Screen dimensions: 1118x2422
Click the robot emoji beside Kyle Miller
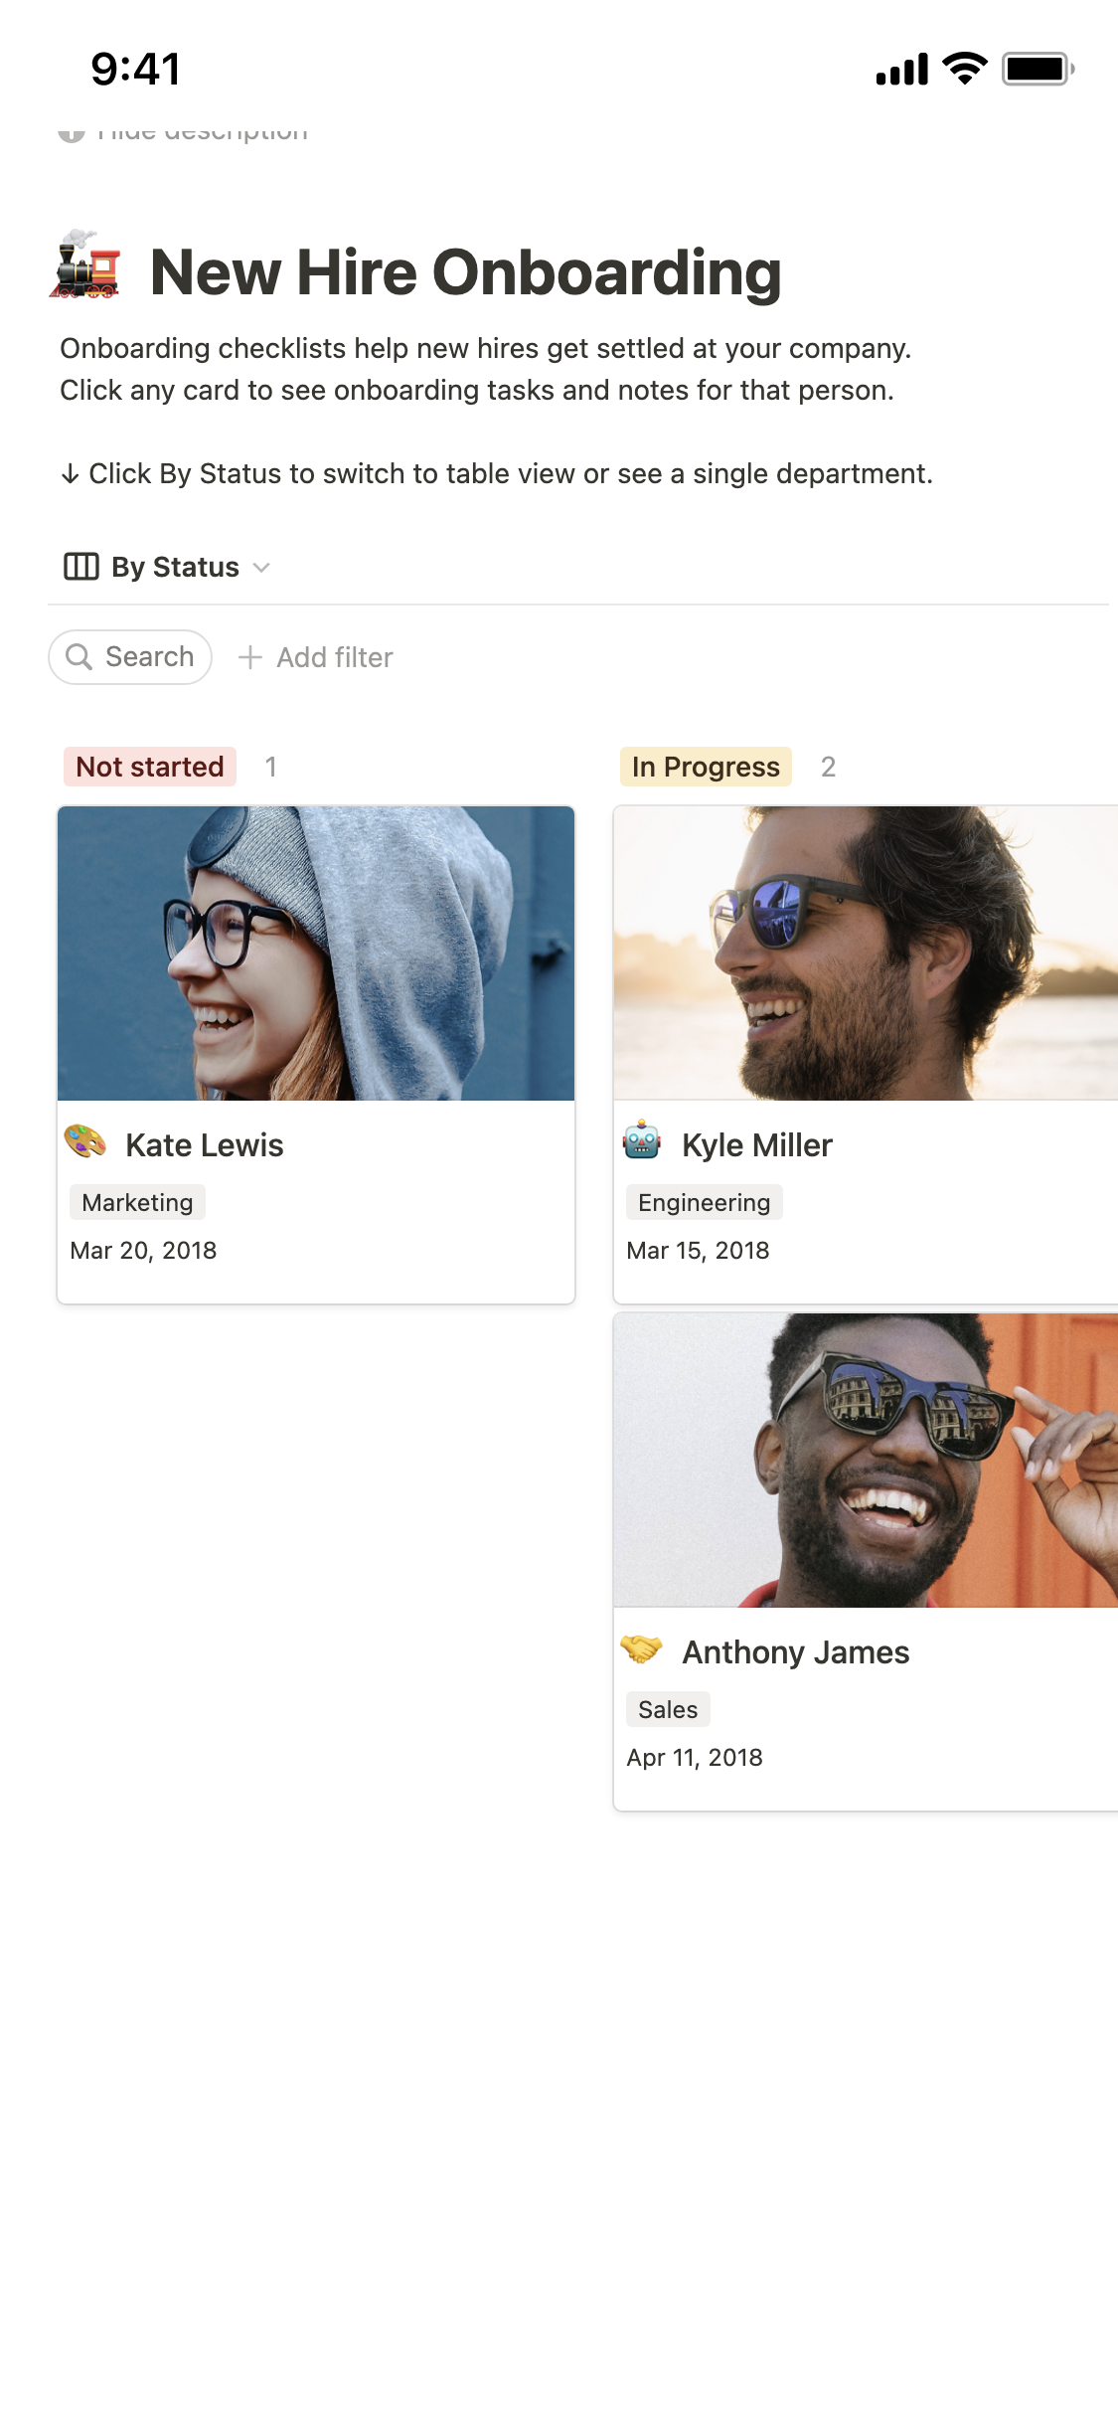642,1141
